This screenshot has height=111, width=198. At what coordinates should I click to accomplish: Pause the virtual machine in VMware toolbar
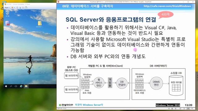pyautogui.click(x=12, y=7)
